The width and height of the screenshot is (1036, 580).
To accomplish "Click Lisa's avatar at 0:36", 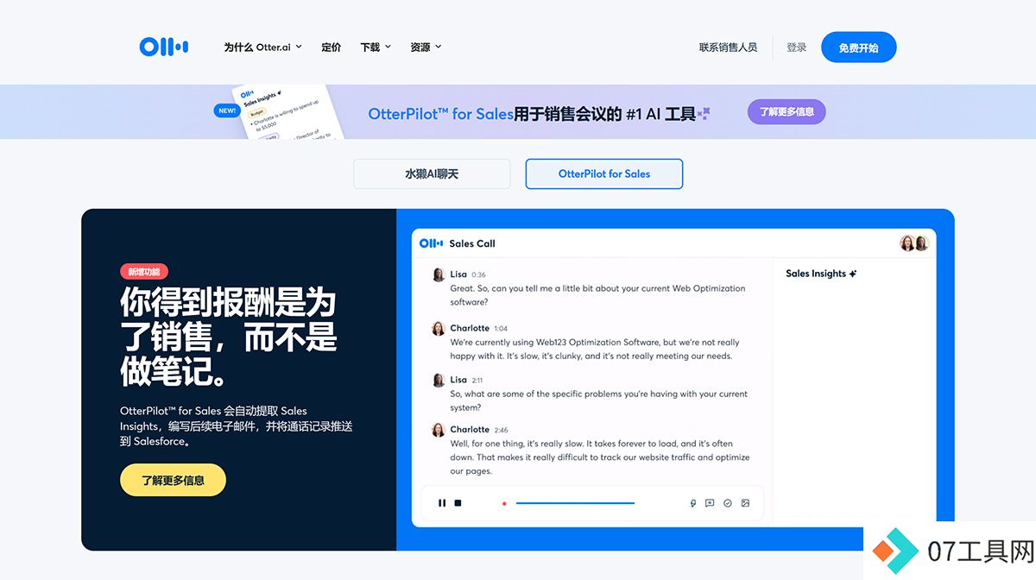I will tap(438, 274).
